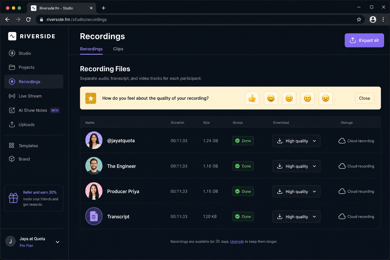This screenshot has width=390, height=260.
Task: Switch to the Clips tab
Action: pos(118,49)
